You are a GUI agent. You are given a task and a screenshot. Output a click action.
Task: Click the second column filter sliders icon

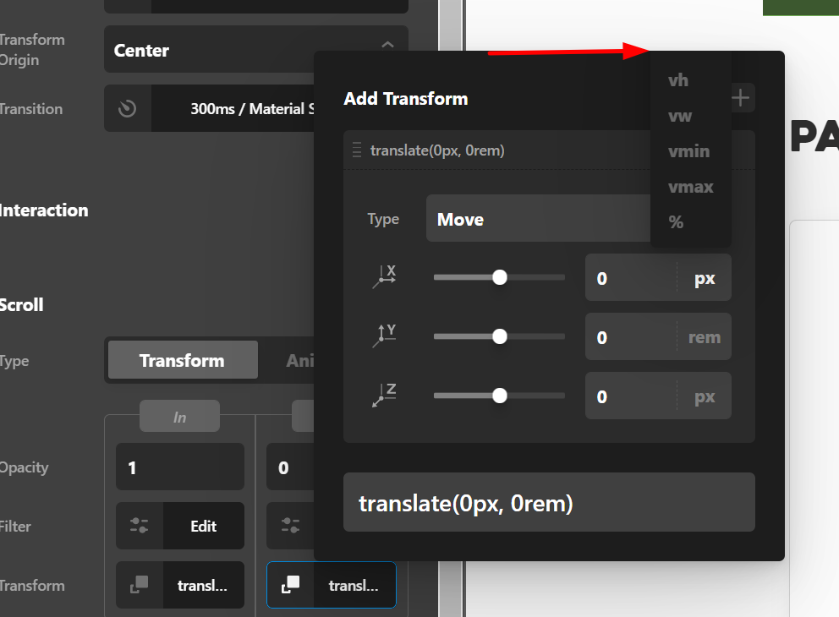pyautogui.click(x=290, y=526)
